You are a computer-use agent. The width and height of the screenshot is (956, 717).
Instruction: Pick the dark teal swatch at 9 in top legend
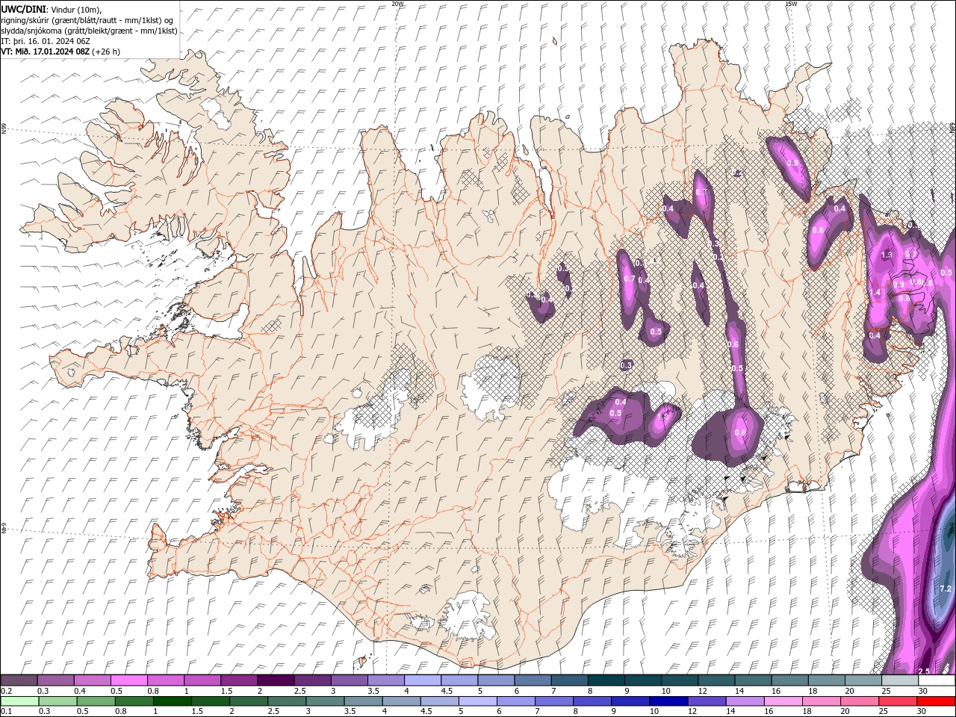pos(642,680)
